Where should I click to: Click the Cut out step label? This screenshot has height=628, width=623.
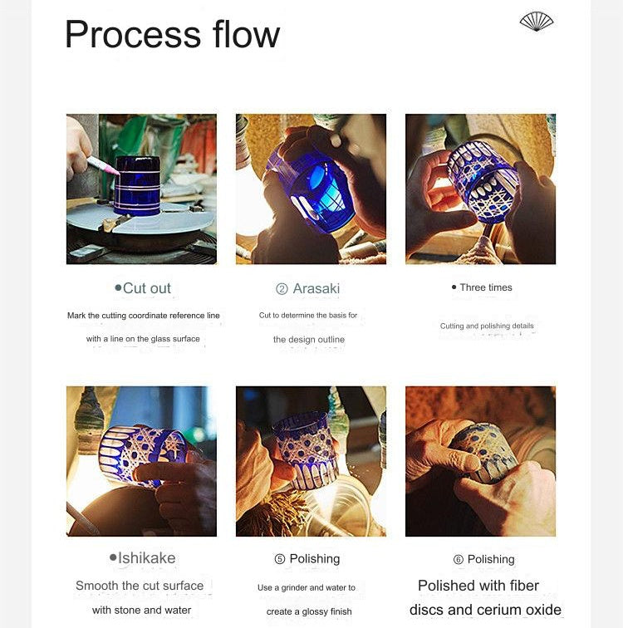click(x=146, y=288)
